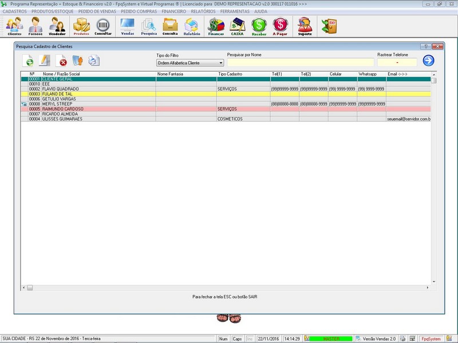Click the horizontal scrollbar right arrow
458x343 pixels.
428,288
